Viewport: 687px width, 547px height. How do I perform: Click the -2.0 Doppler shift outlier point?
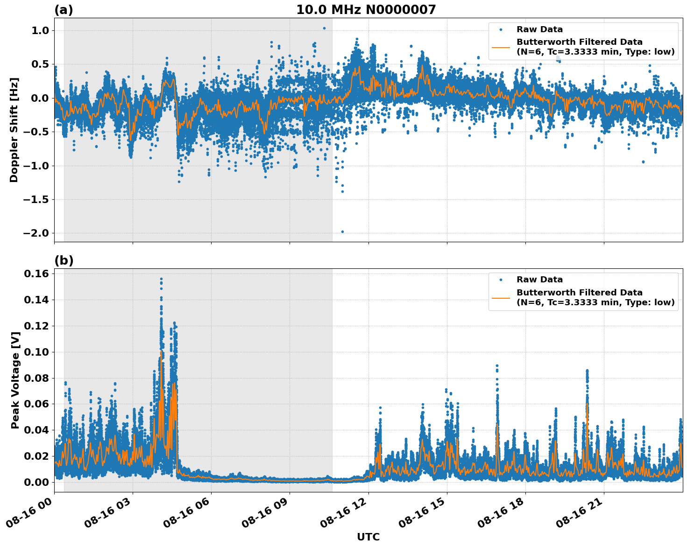(x=342, y=231)
